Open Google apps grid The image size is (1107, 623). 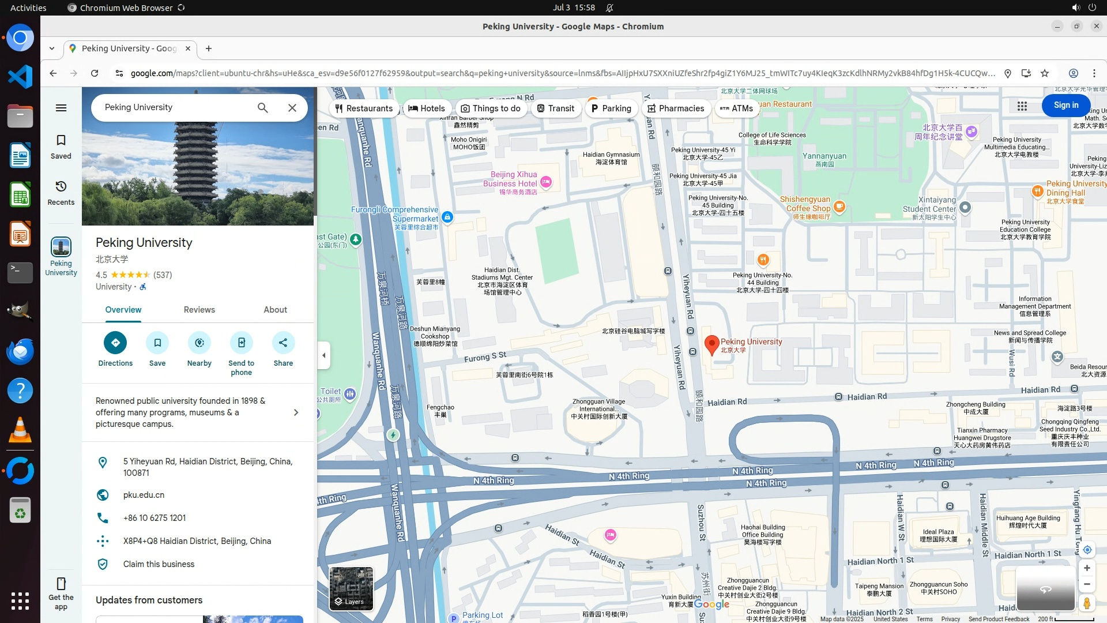[1022, 106]
